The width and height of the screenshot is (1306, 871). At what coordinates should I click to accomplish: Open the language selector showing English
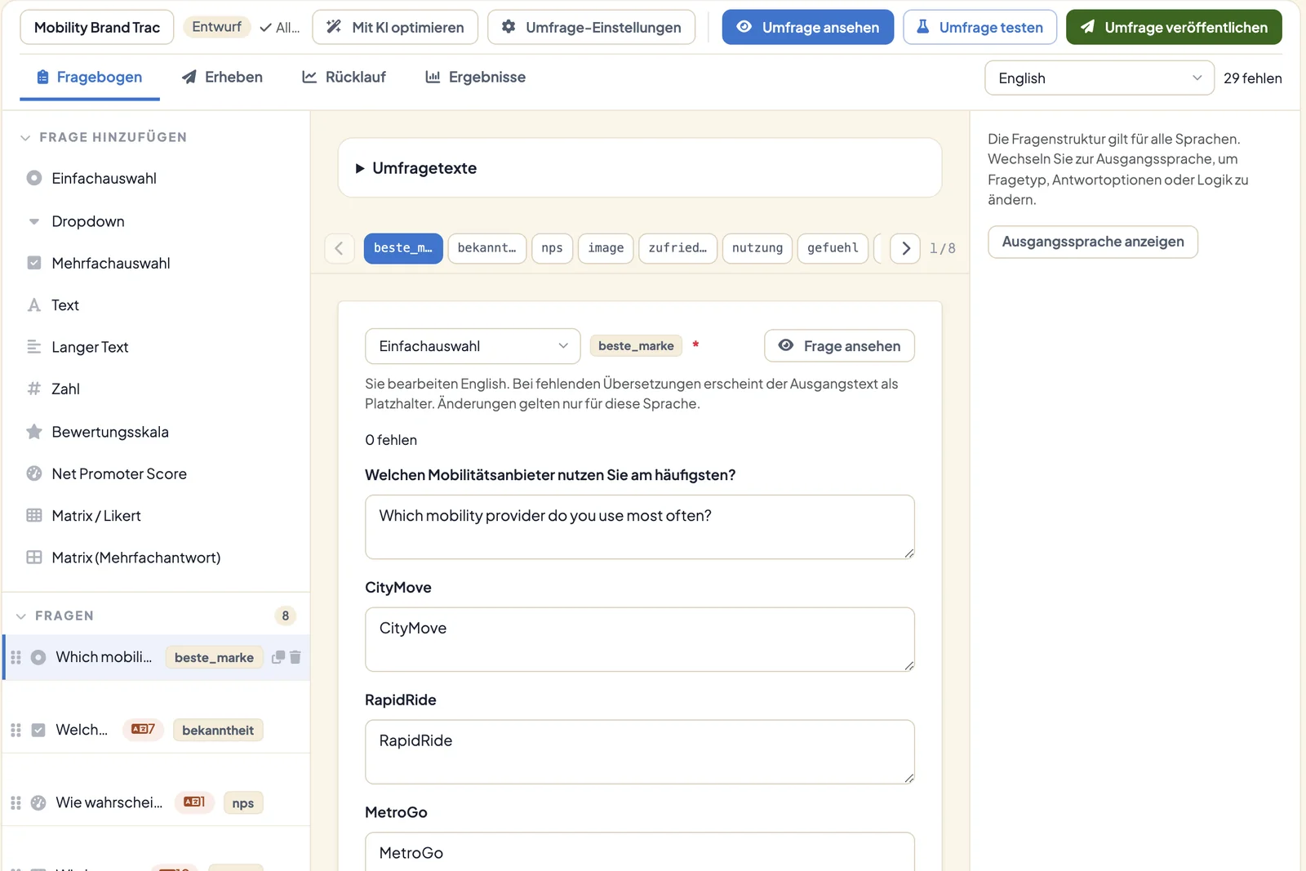coord(1099,78)
